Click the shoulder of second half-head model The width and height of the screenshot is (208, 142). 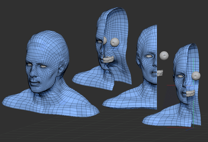tap(91, 78)
